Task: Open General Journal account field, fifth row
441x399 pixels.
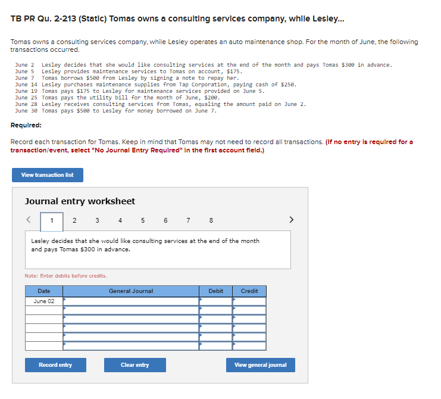Action: click(x=131, y=338)
